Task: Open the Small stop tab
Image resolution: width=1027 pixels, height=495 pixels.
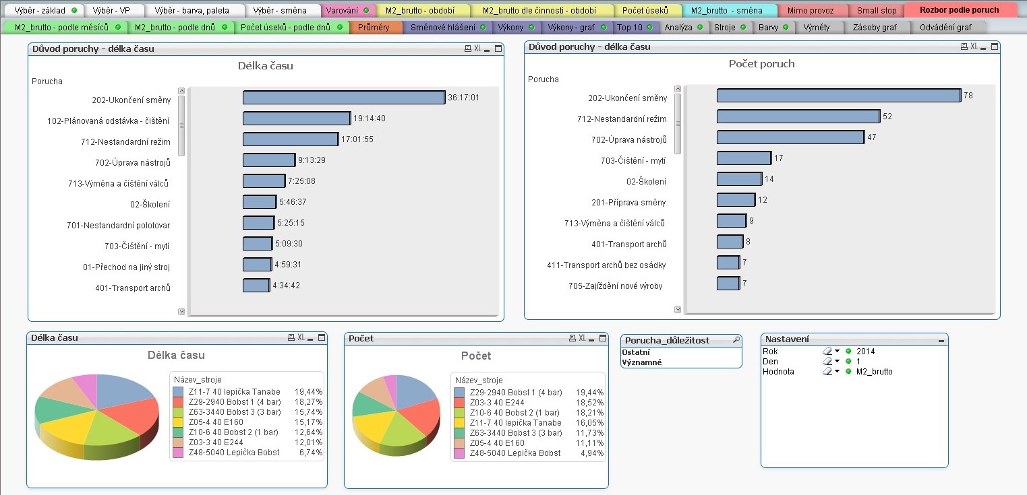Action: coord(877,10)
